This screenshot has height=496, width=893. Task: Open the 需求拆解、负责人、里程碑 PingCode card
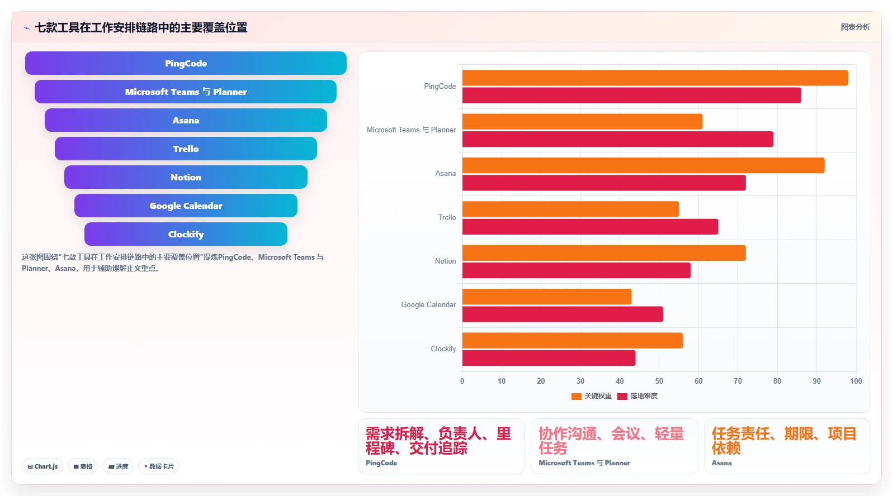441,446
